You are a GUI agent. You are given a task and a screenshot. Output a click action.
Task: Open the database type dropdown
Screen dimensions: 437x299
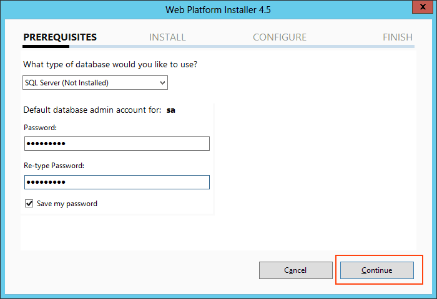95,83
